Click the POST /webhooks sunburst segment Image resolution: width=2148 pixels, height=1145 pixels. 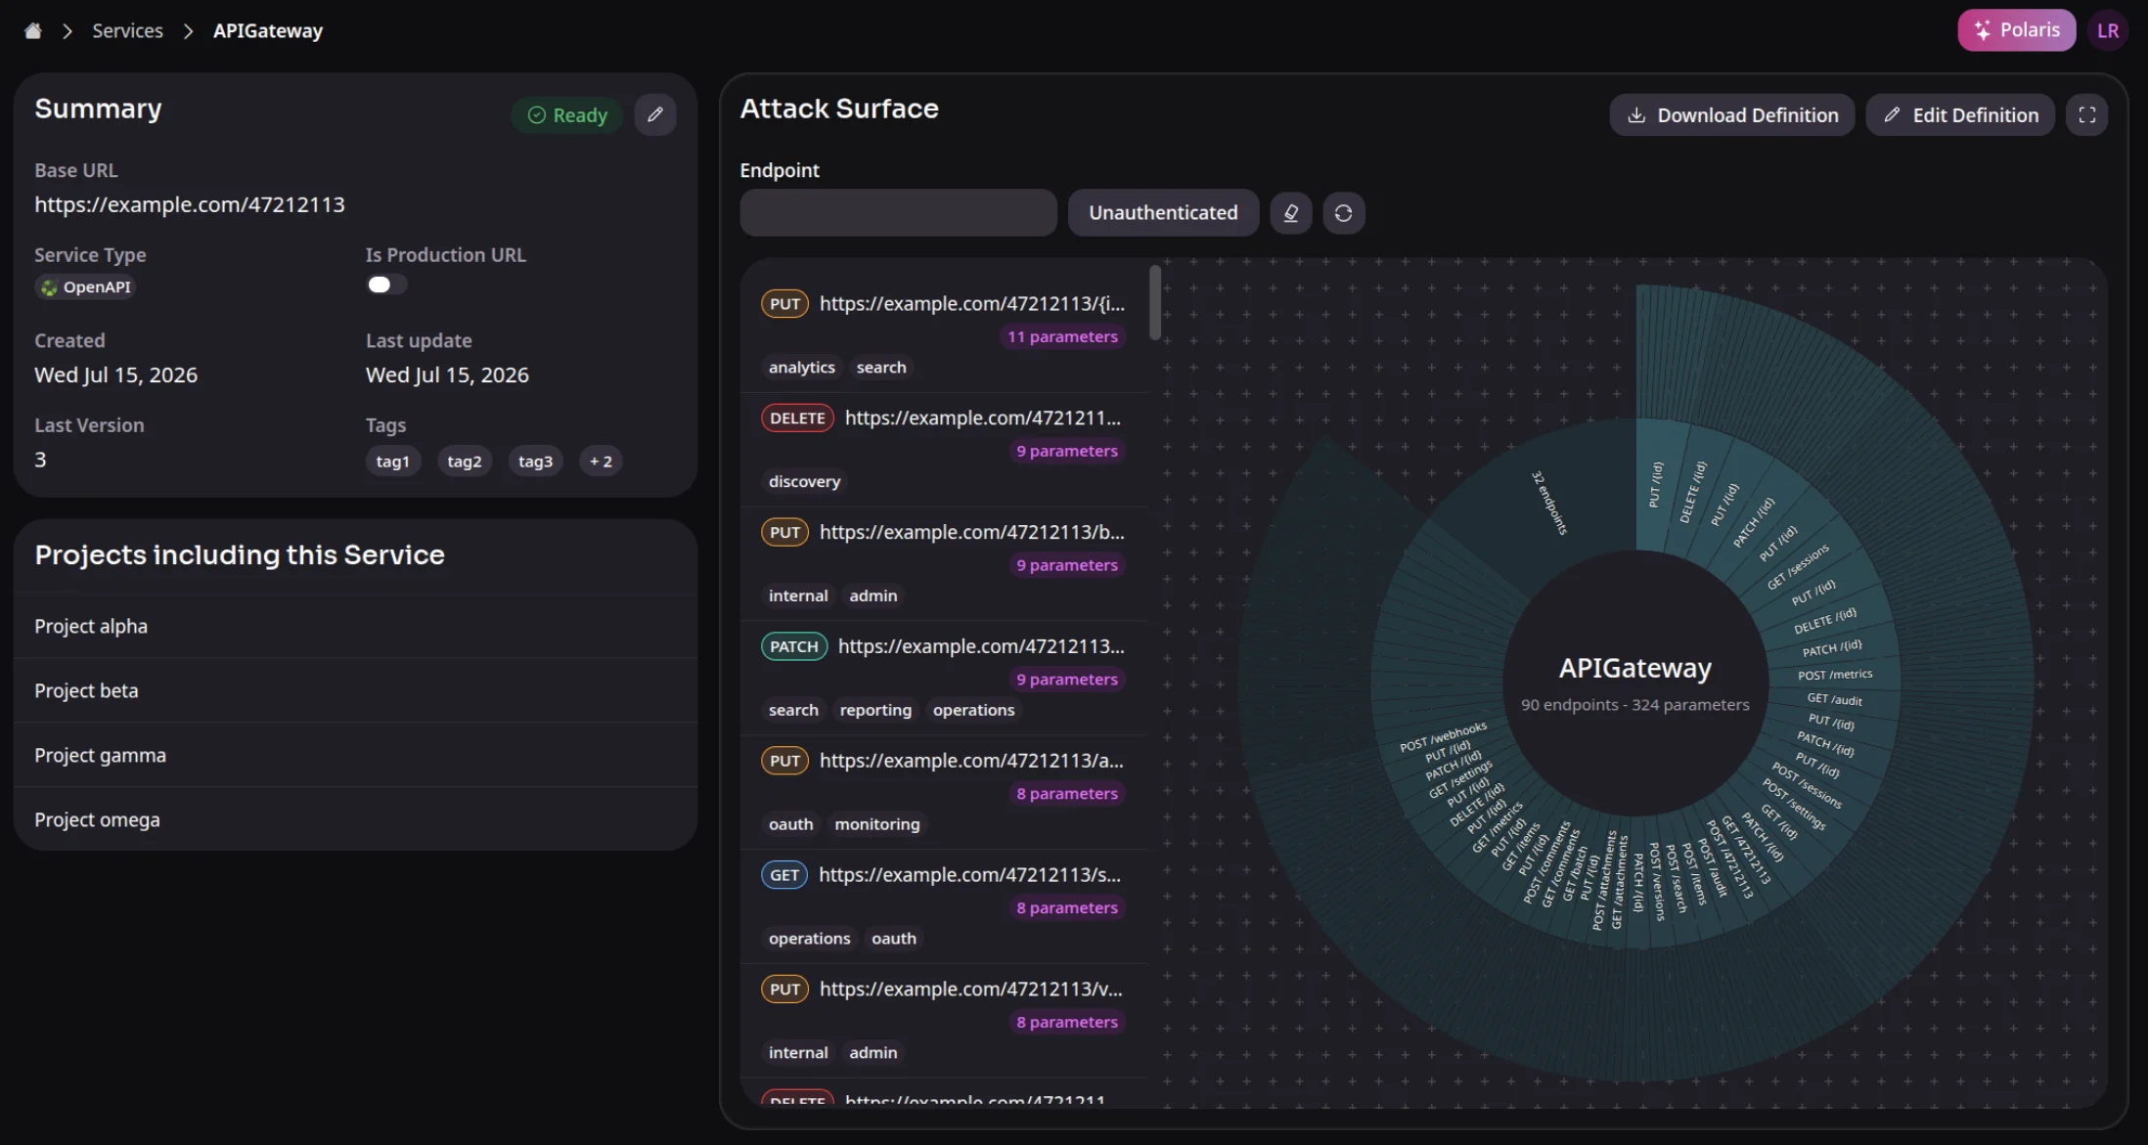click(x=1443, y=736)
